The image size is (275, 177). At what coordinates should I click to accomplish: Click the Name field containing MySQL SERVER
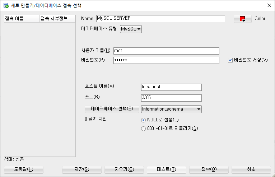point(160,19)
